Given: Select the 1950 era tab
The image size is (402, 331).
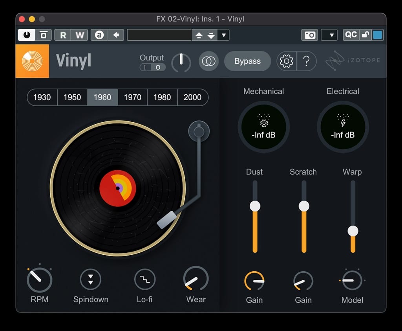Looking at the screenshot, I should point(72,97).
